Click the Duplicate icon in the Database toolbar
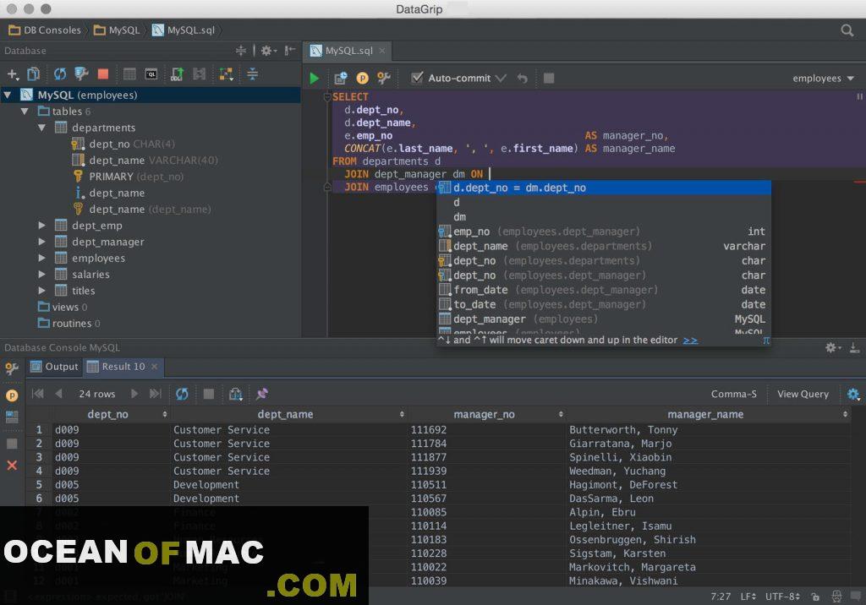The height and width of the screenshot is (605, 866). [x=34, y=74]
